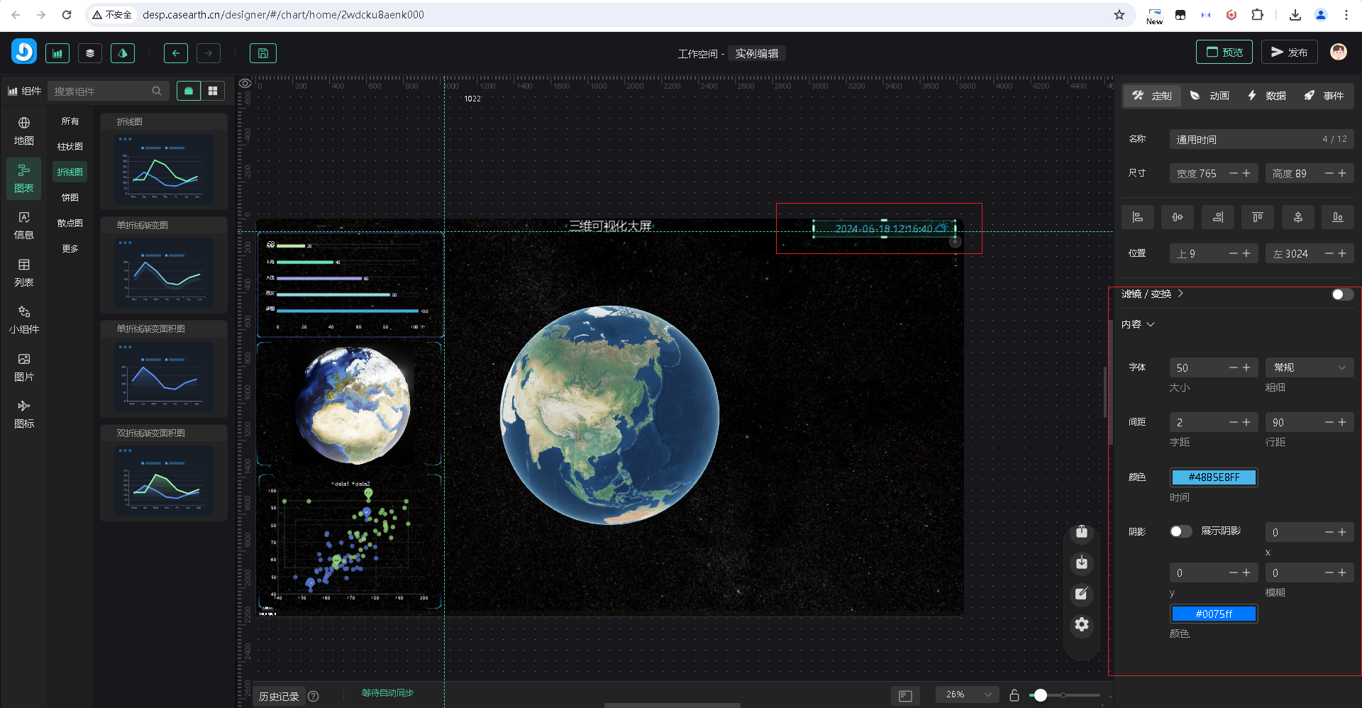Viewport: 1362px width, 708px height.
Task: Switch to the 动画 tab
Action: point(1209,96)
